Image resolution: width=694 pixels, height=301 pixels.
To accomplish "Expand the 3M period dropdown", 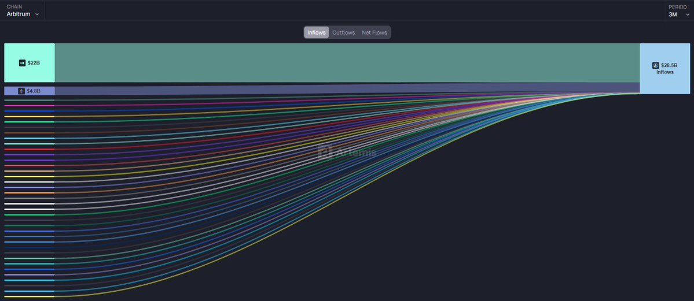I will [676, 14].
